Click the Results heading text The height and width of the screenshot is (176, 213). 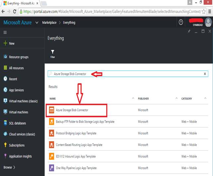(53, 87)
